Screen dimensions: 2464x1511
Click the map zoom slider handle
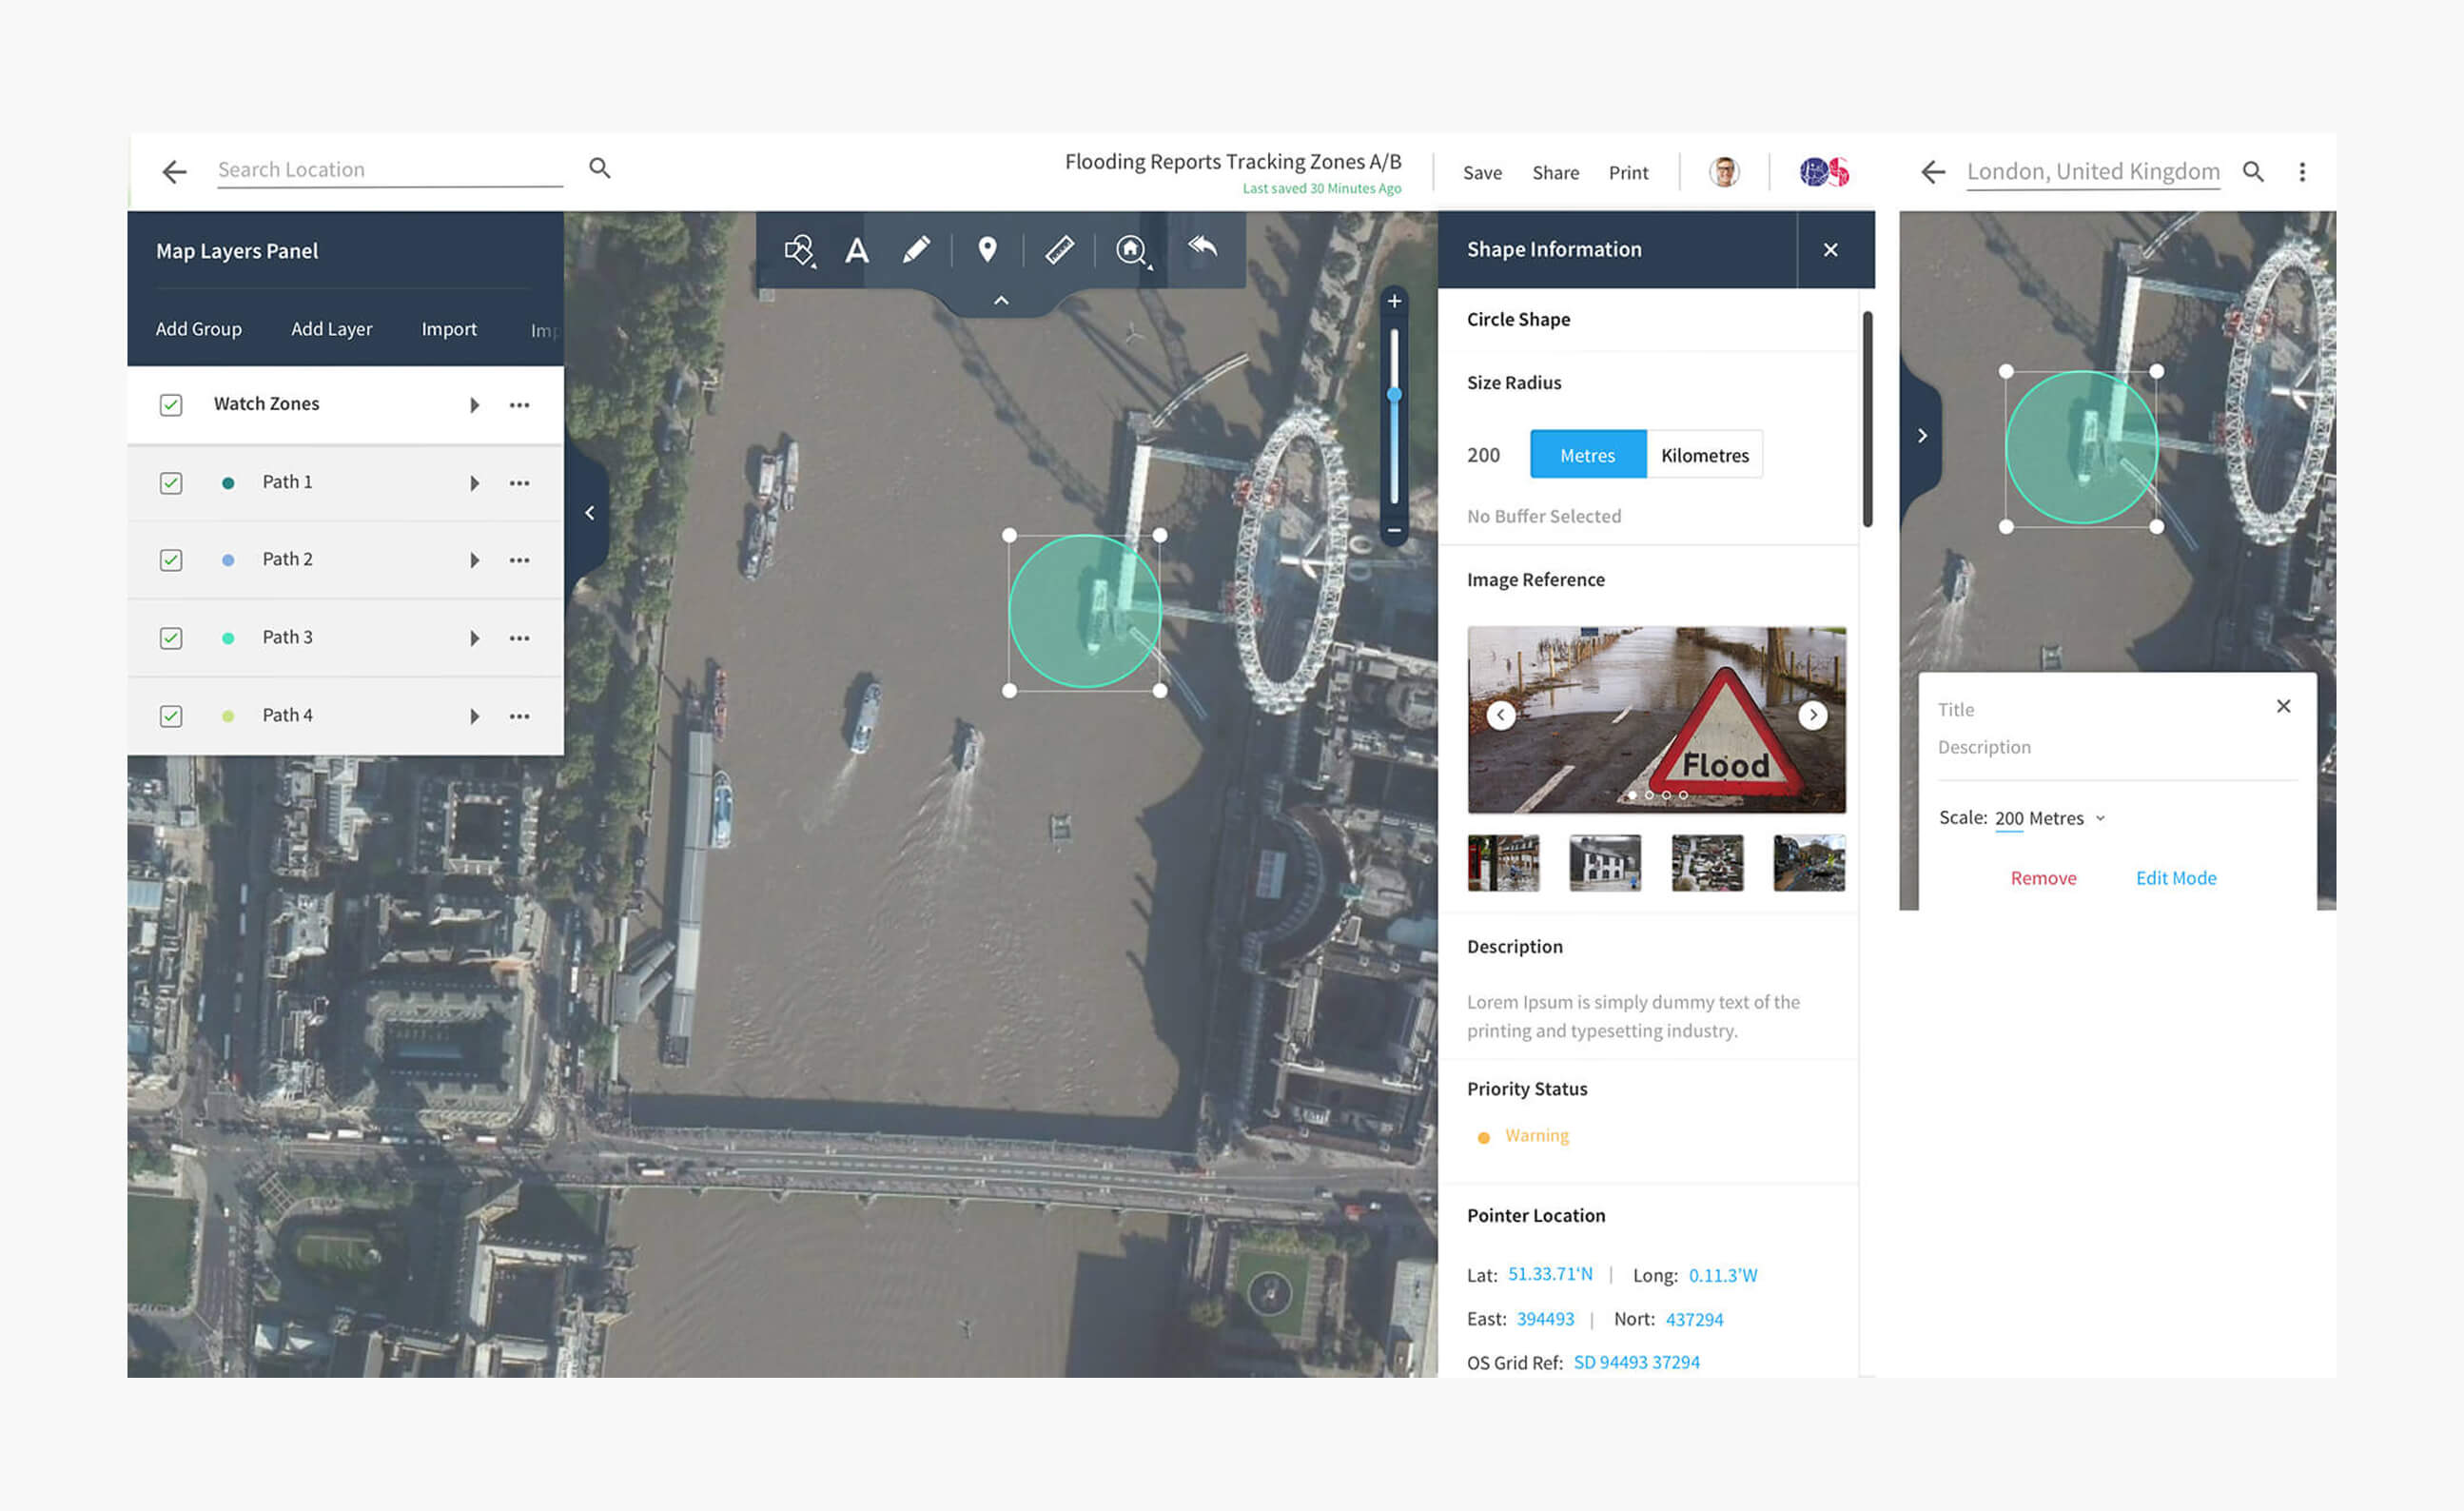tap(1394, 395)
